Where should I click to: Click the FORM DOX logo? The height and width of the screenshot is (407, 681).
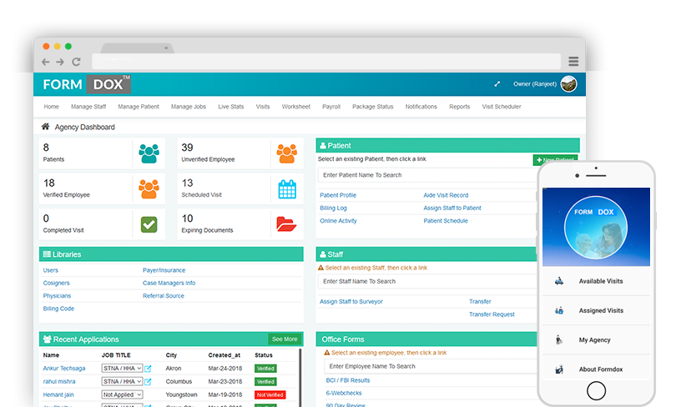87,84
